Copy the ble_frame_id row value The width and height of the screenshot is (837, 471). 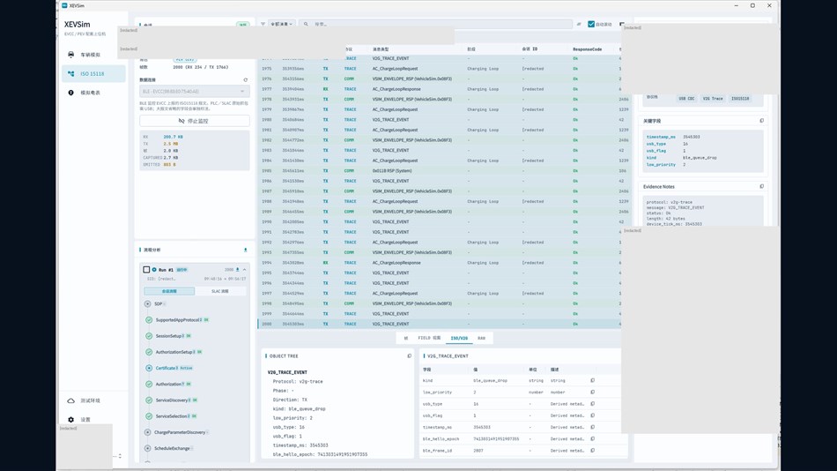point(593,451)
